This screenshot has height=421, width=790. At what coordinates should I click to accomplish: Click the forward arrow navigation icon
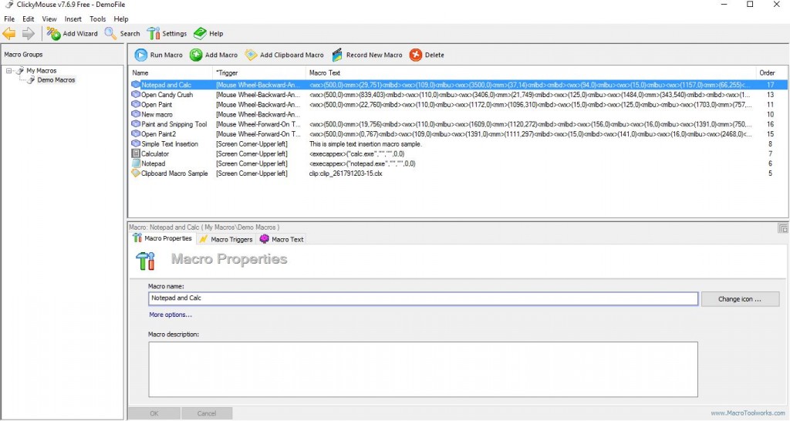point(29,34)
